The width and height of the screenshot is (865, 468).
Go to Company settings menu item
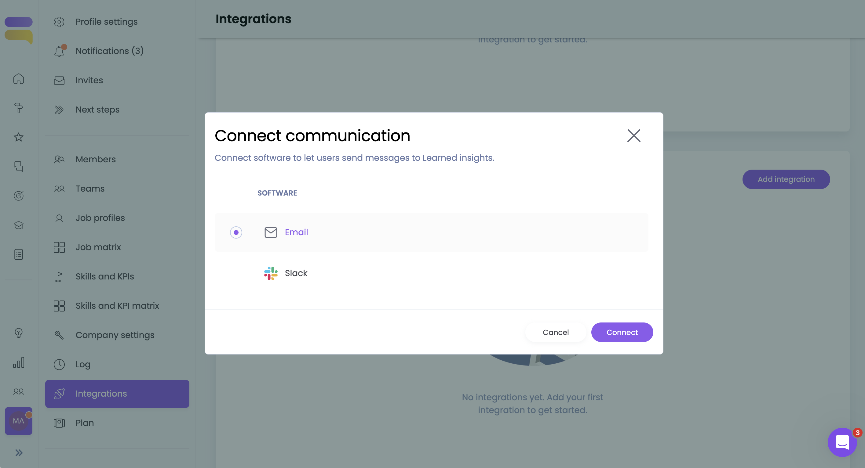point(115,335)
